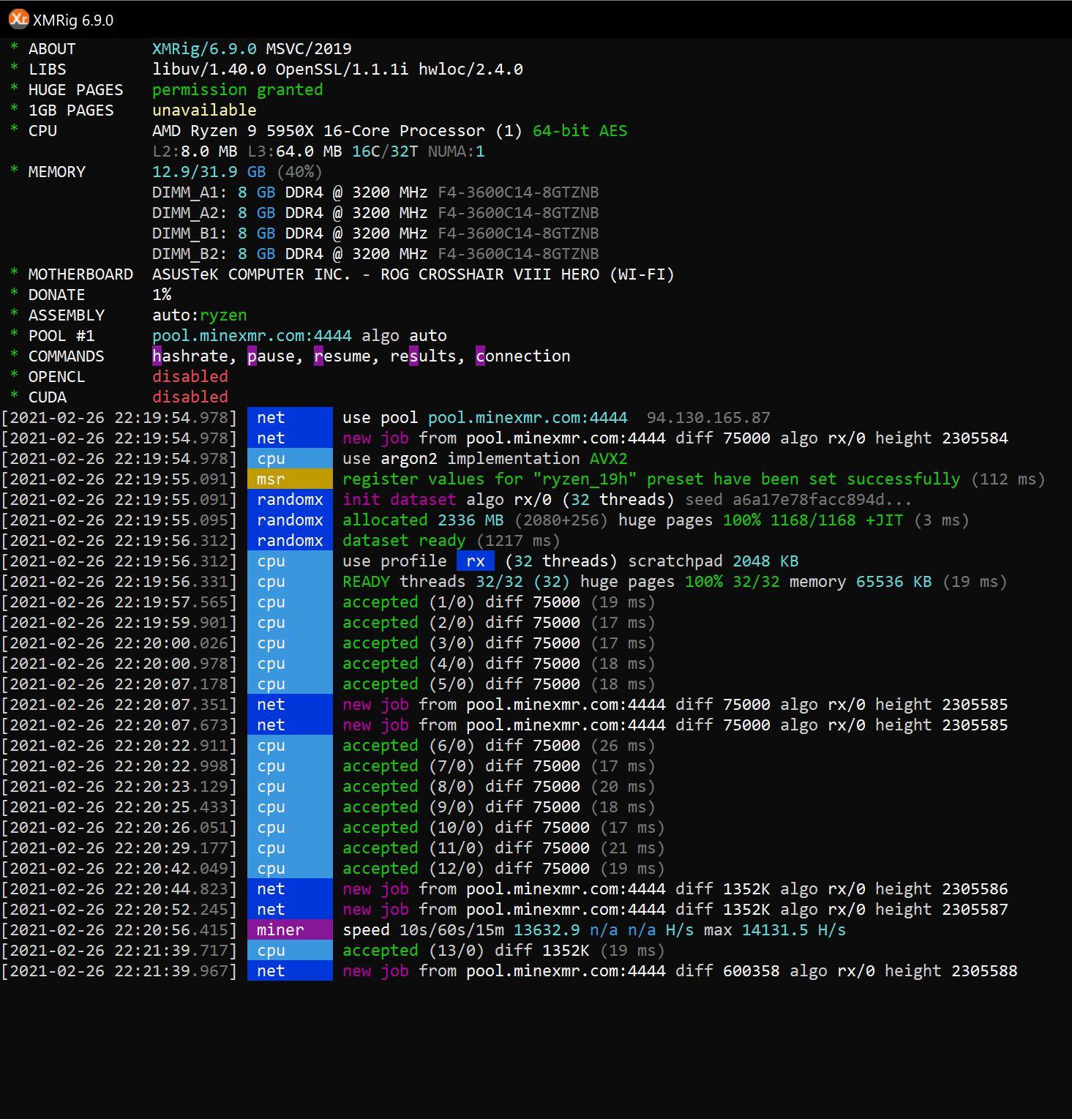Click memory usage 12.9/31.9 GB
This screenshot has width=1072, height=1119.
tap(209, 171)
